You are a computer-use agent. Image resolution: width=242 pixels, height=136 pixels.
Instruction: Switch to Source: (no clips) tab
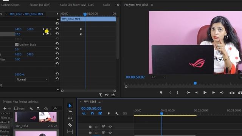(x=40, y=5)
